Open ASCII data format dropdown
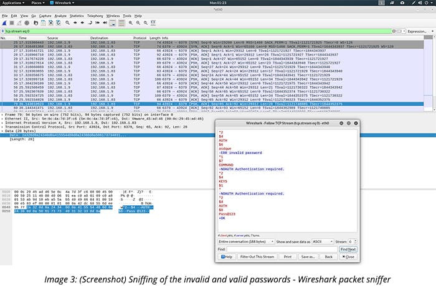The width and height of the screenshot is (436, 286). [x=322, y=242]
